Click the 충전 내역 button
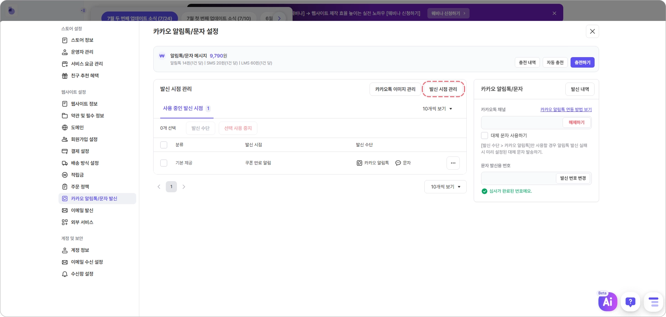Viewport: 666px width, 317px height. [527, 62]
